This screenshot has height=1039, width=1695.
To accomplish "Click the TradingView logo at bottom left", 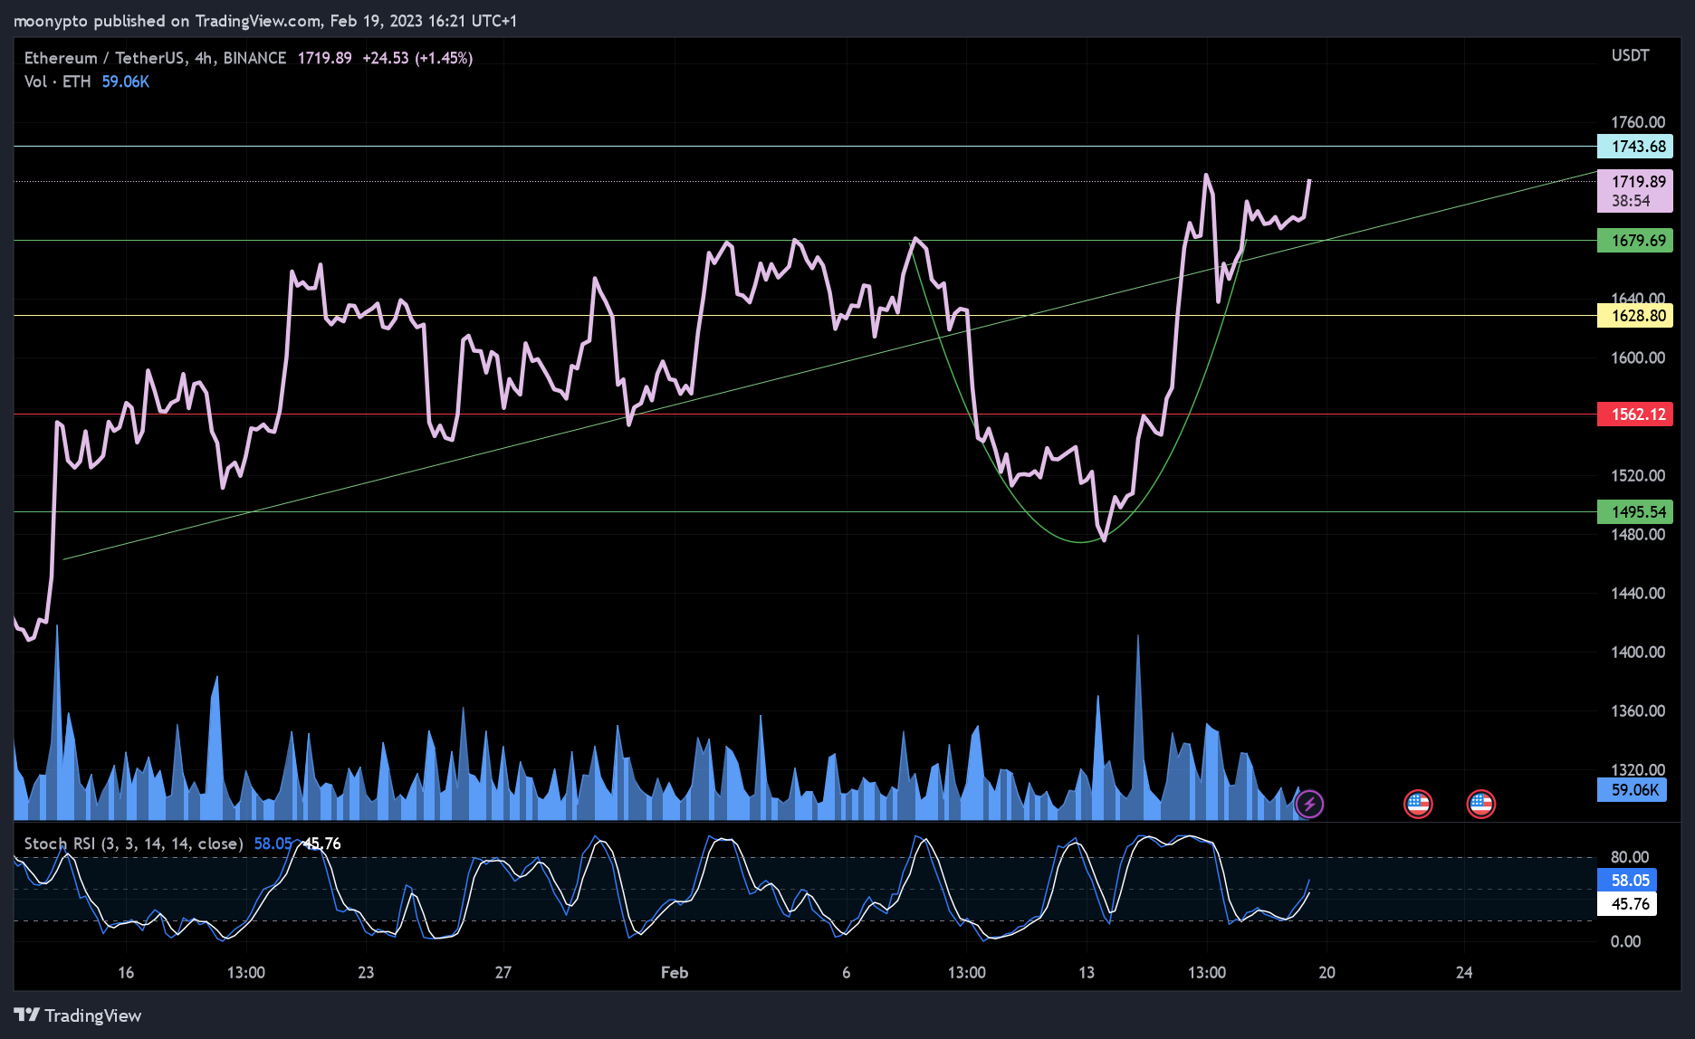I will click(x=78, y=1015).
